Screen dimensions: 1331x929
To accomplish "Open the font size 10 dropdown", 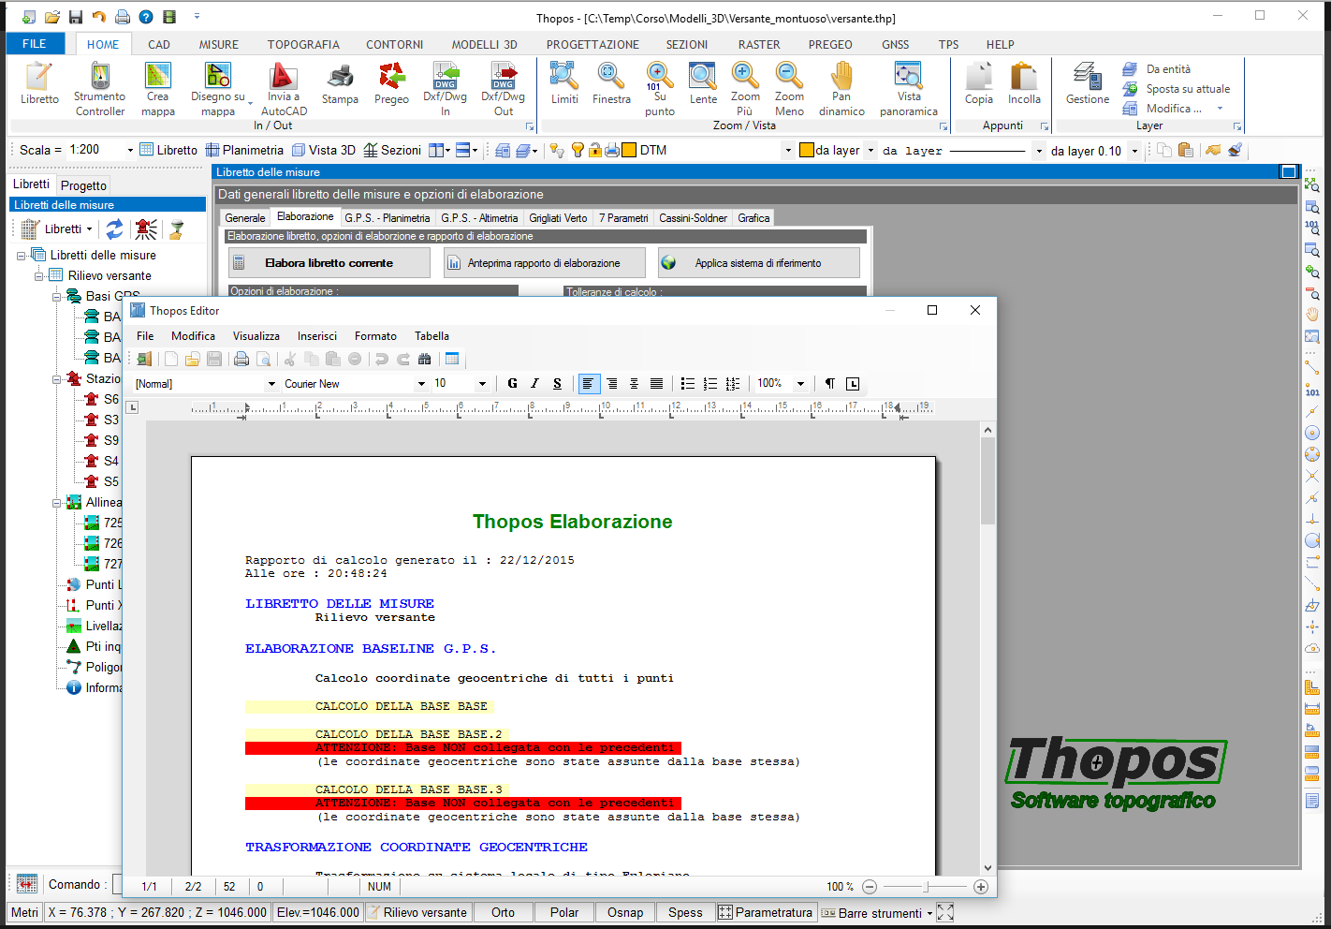I will click(482, 384).
